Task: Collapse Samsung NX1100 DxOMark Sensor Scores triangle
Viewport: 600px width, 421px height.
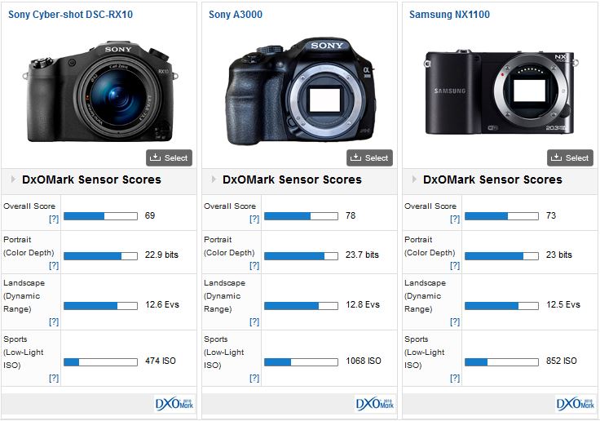Action: coord(414,179)
